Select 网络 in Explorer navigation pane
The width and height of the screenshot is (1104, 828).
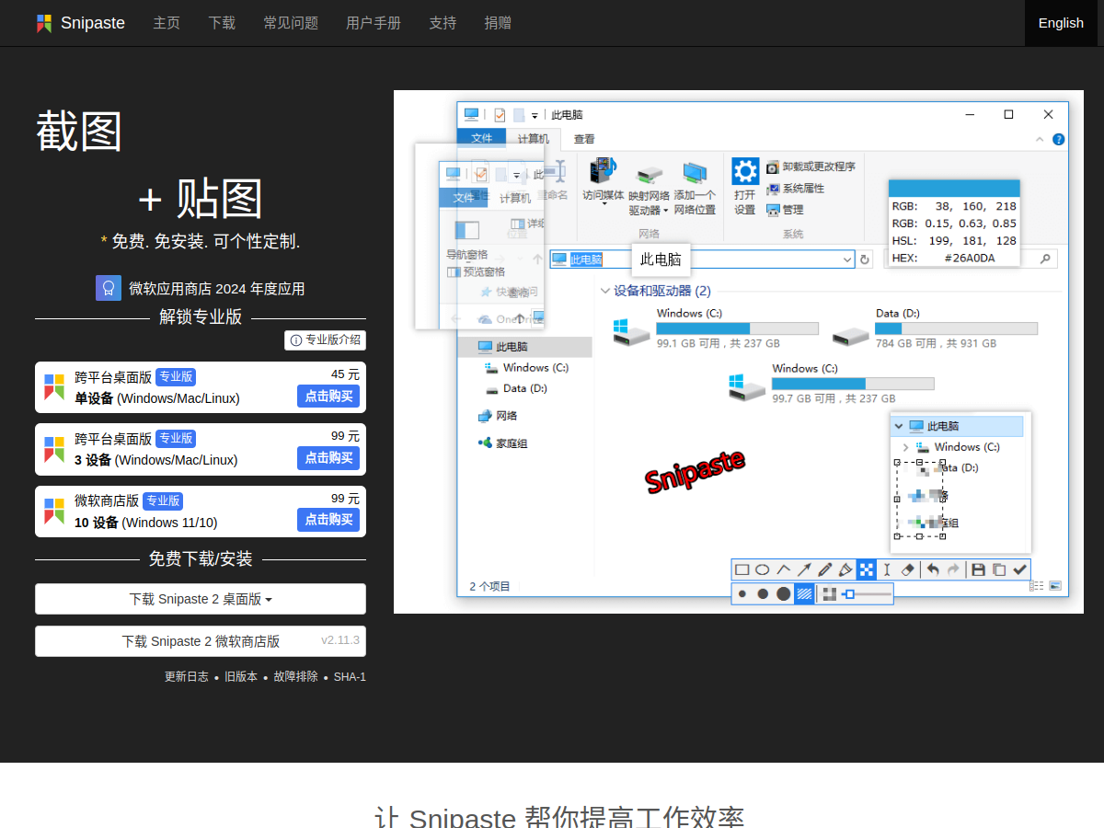(x=498, y=416)
